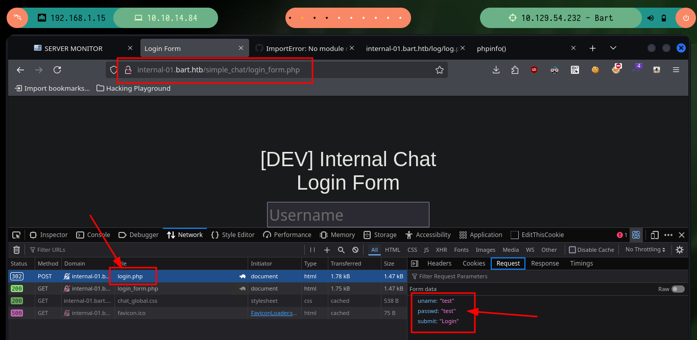Toggle the Raw form data switch

678,289
